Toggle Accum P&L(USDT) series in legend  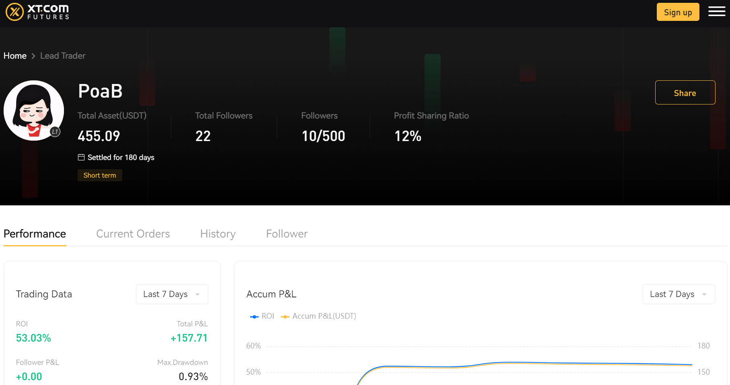pos(319,316)
